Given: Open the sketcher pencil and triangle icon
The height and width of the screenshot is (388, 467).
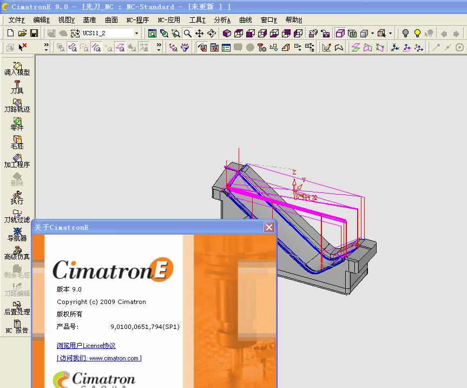Looking at the screenshot, I should coord(326,48).
